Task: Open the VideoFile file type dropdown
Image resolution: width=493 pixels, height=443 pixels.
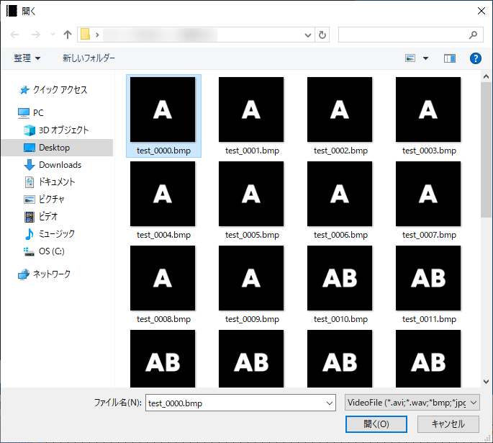Action: (x=412, y=403)
